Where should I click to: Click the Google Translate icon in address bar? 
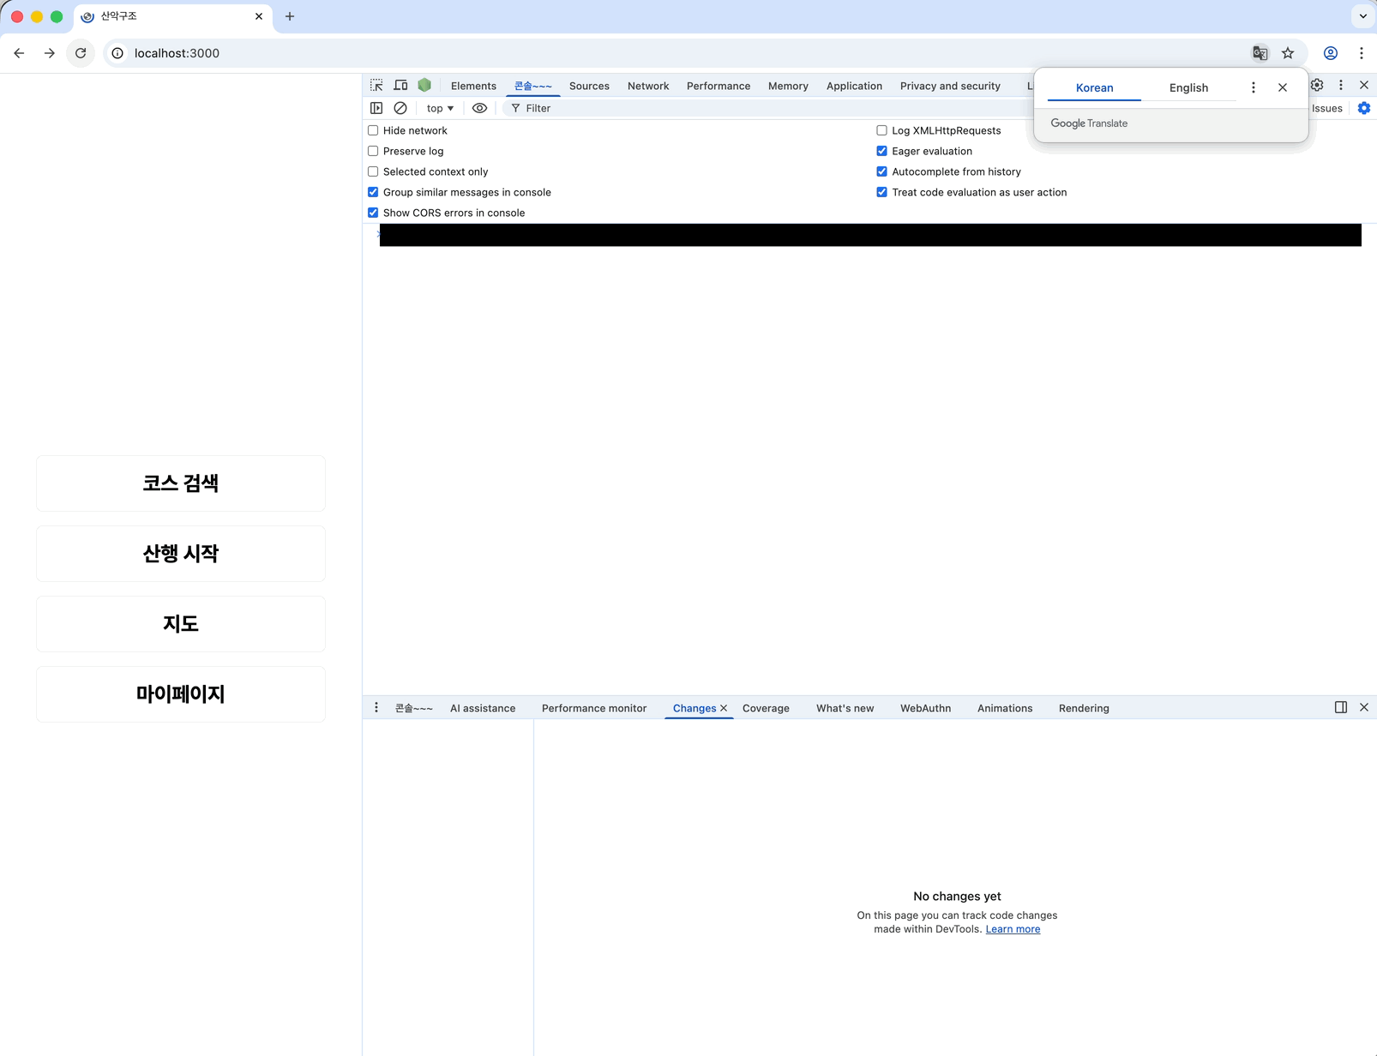tap(1260, 53)
